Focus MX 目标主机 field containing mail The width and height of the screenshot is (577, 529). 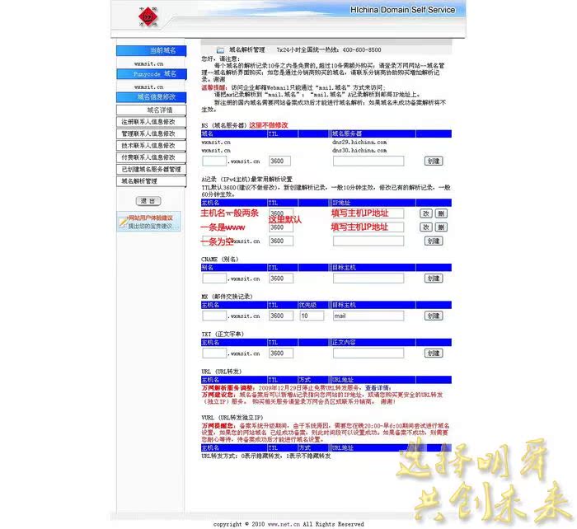[x=368, y=316]
